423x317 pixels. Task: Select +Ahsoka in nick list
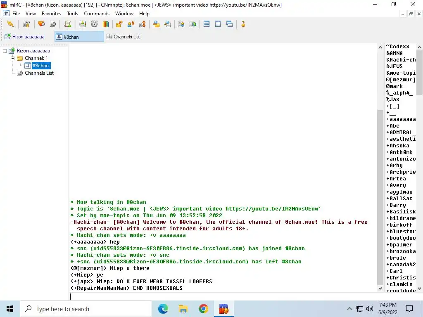[x=398, y=146]
